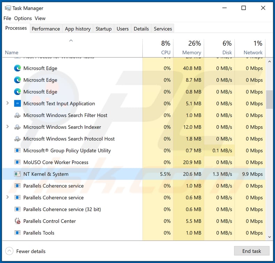Select Microsoft Windows Search Filter Host name
Screen dimensions: 275x263
tap(65, 115)
